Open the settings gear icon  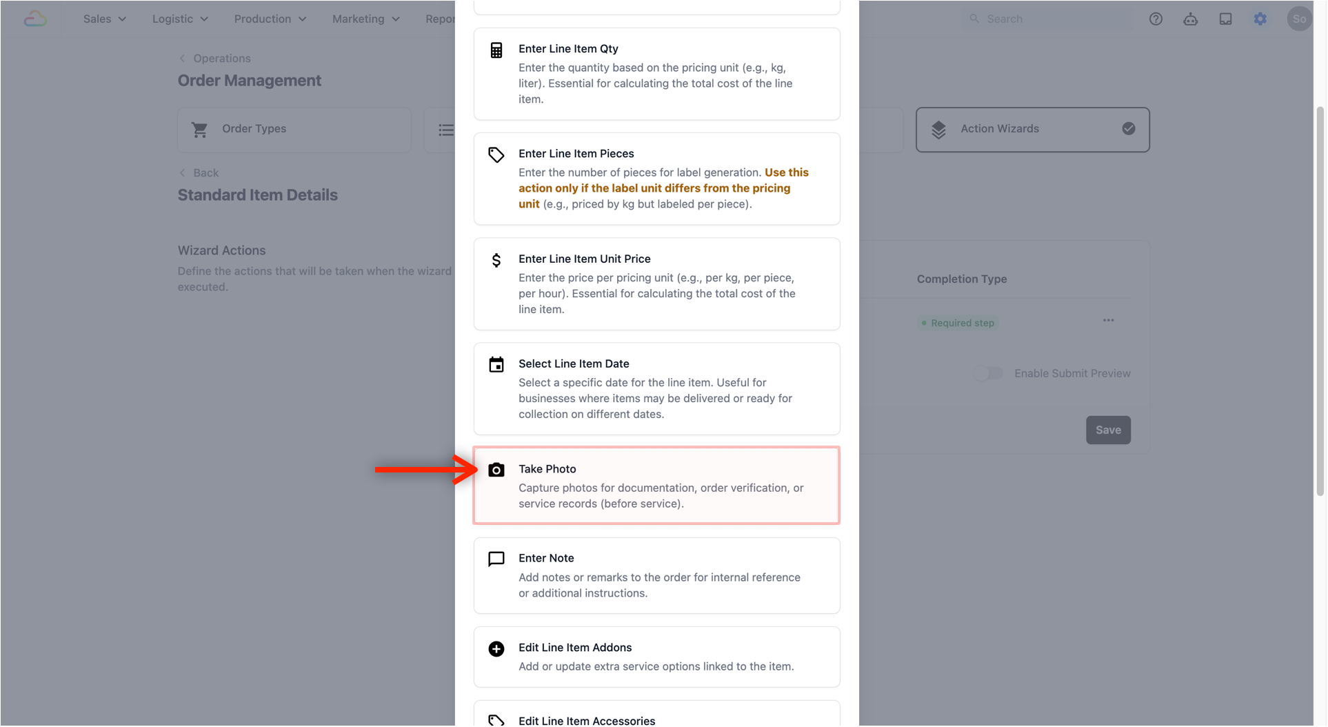tap(1260, 19)
